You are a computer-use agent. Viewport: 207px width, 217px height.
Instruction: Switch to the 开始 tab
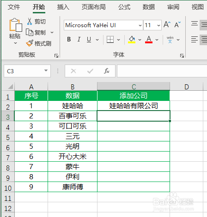(39, 7)
